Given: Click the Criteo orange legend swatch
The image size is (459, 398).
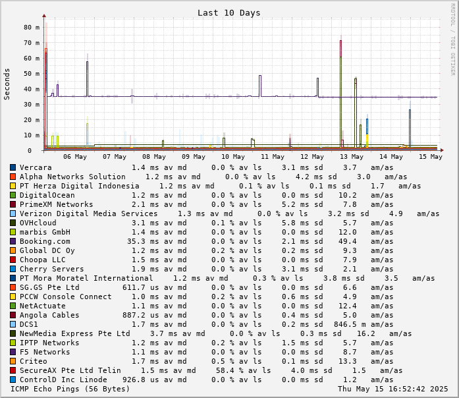Looking at the screenshot, I should click(13, 361).
